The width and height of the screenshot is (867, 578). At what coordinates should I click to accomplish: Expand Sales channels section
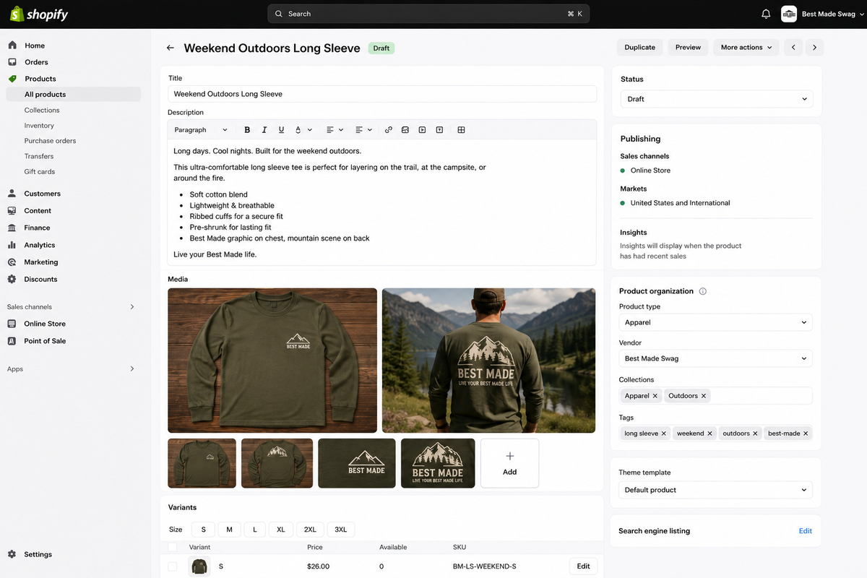click(132, 307)
